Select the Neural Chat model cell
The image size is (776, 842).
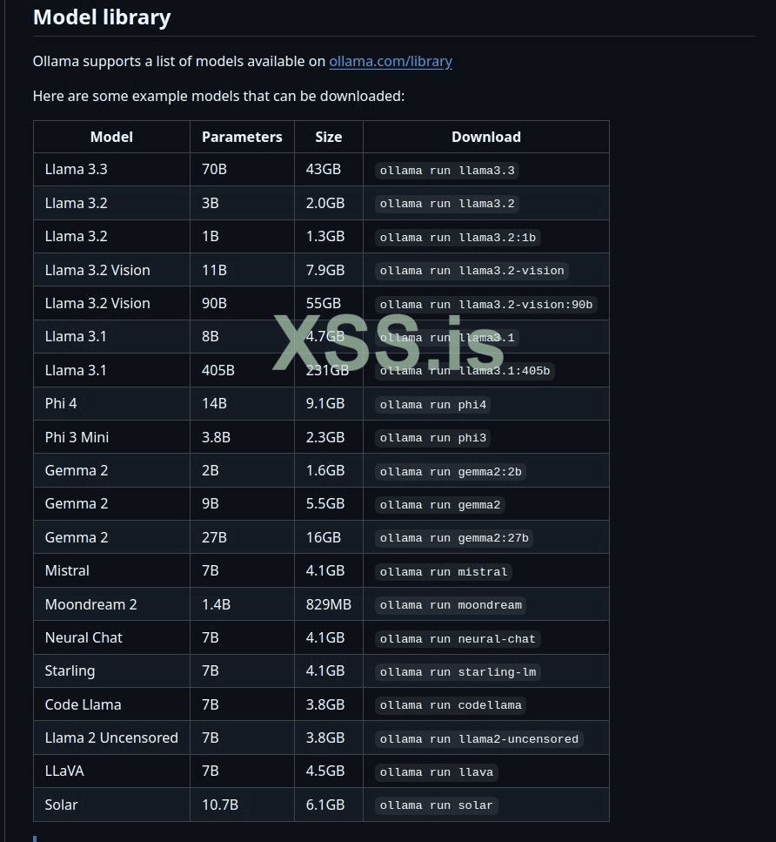pyautogui.click(x=84, y=637)
